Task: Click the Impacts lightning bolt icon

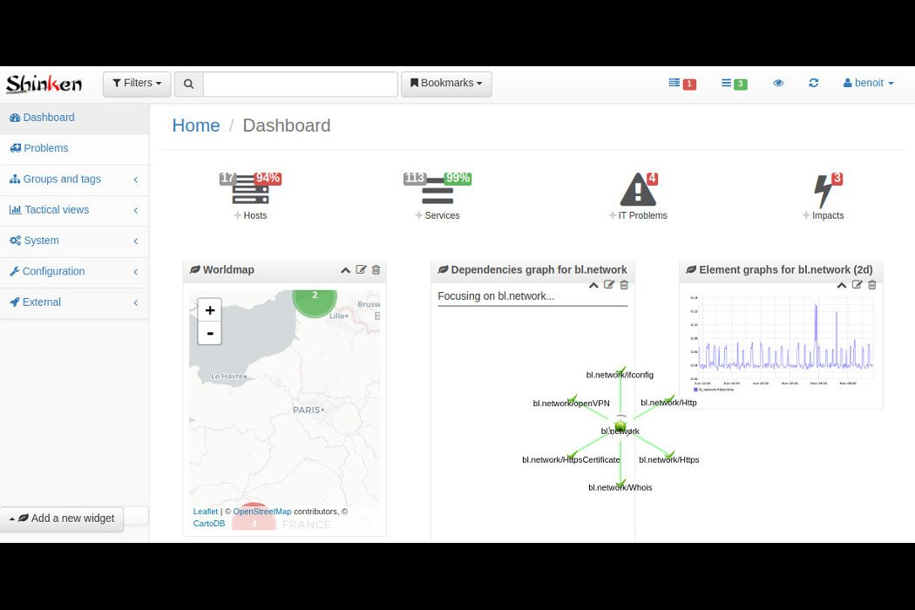Action: [823, 190]
